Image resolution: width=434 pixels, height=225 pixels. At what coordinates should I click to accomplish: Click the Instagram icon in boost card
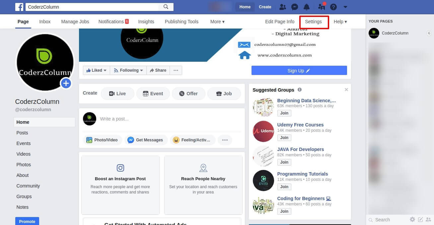pos(120,168)
